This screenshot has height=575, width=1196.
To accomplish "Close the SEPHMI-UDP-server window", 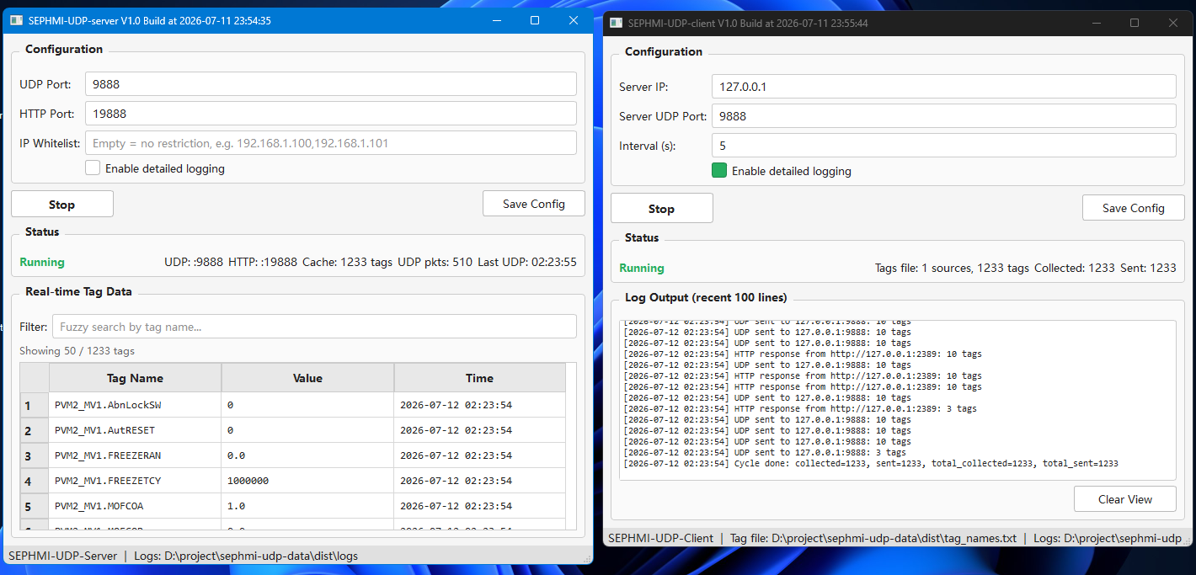I will (x=574, y=20).
